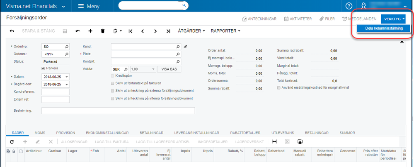
Task: Open the LEVERANSINSTÄLLNINGAR tab
Action: pos(197,133)
